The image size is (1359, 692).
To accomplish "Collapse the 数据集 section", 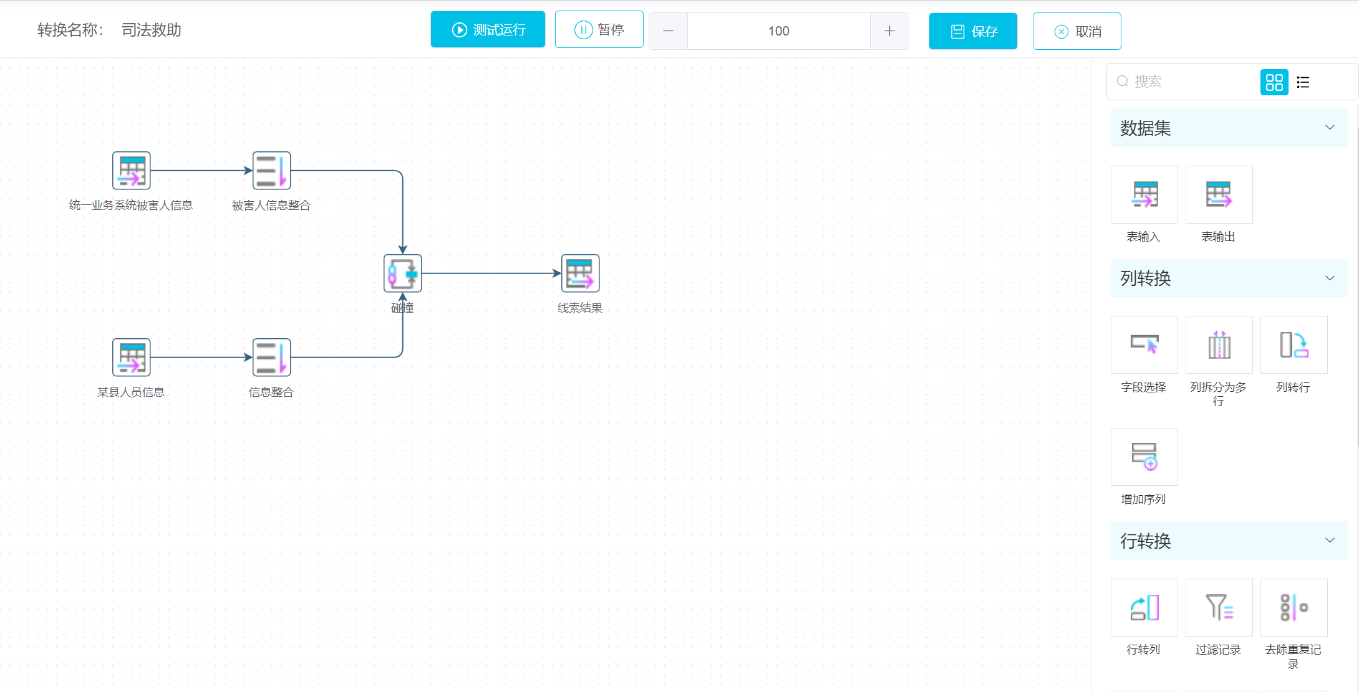I will click(x=1330, y=128).
